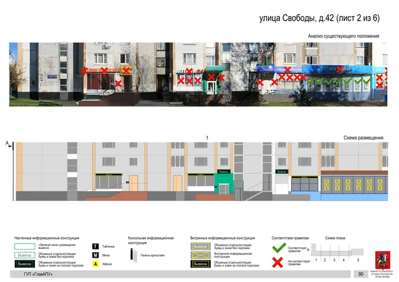Click the white "Вывеска" no-backing legend sample
Screen dimensions: 399x282
point(25,255)
